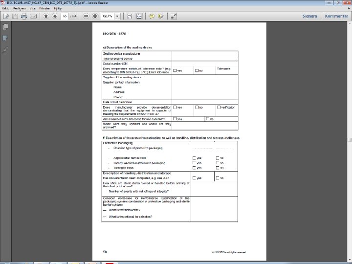Open the Visa menu
Image resolution: width=352 pixels, height=264 pixels.
pos(33,8)
